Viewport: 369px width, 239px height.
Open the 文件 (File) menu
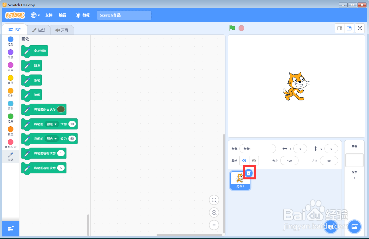[49, 15]
